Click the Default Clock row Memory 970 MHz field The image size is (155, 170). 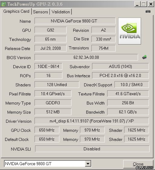[x=92, y=139]
